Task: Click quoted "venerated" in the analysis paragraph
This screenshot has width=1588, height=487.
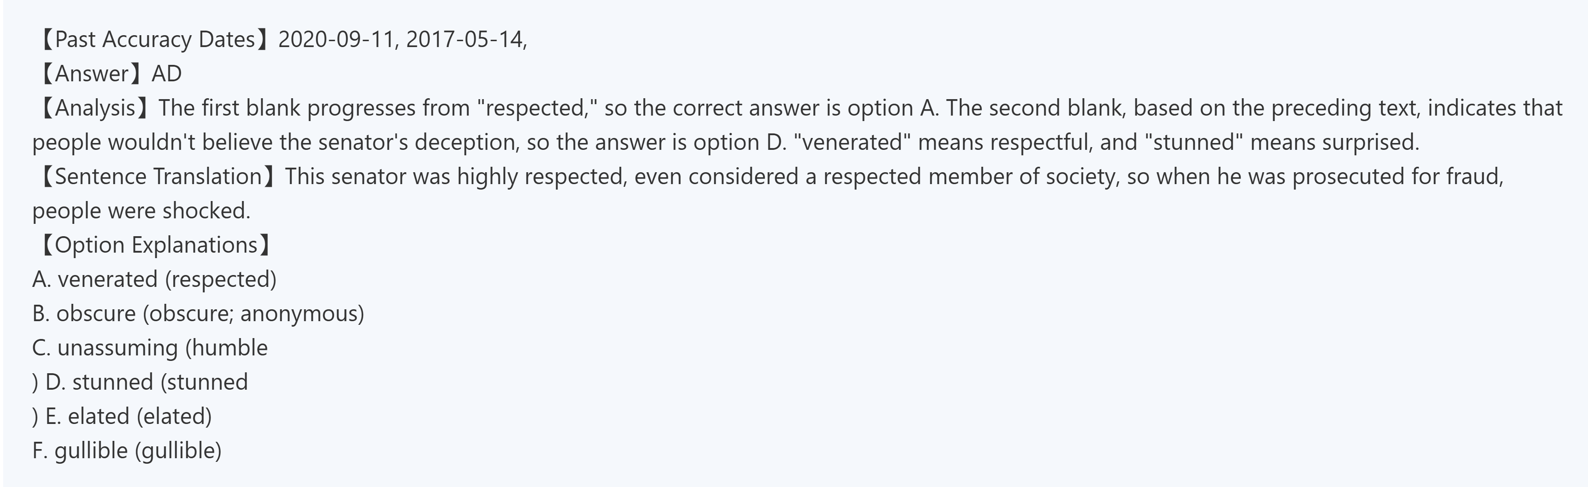Action: click(x=852, y=143)
